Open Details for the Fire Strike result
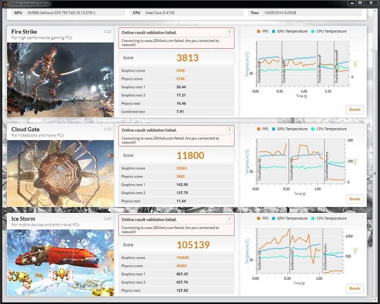 pos(355,109)
